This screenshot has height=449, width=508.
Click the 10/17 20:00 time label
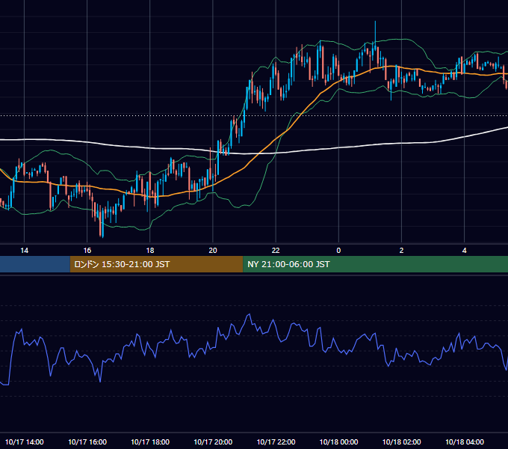click(213, 442)
